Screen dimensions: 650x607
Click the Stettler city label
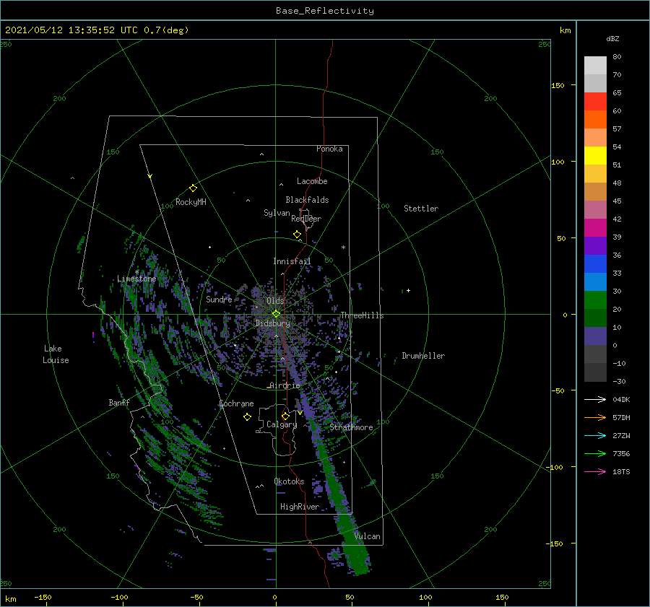[421, 209]
